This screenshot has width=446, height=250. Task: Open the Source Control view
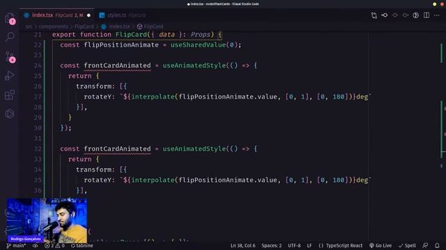pyautogui.click(x=10, y=57)
